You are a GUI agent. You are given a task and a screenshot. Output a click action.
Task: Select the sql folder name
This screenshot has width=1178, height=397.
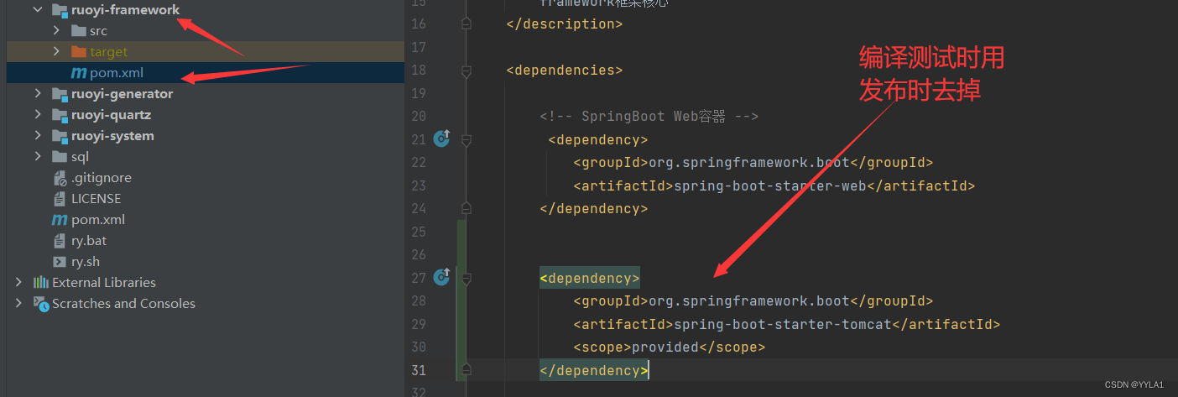(x=80, y=157)
